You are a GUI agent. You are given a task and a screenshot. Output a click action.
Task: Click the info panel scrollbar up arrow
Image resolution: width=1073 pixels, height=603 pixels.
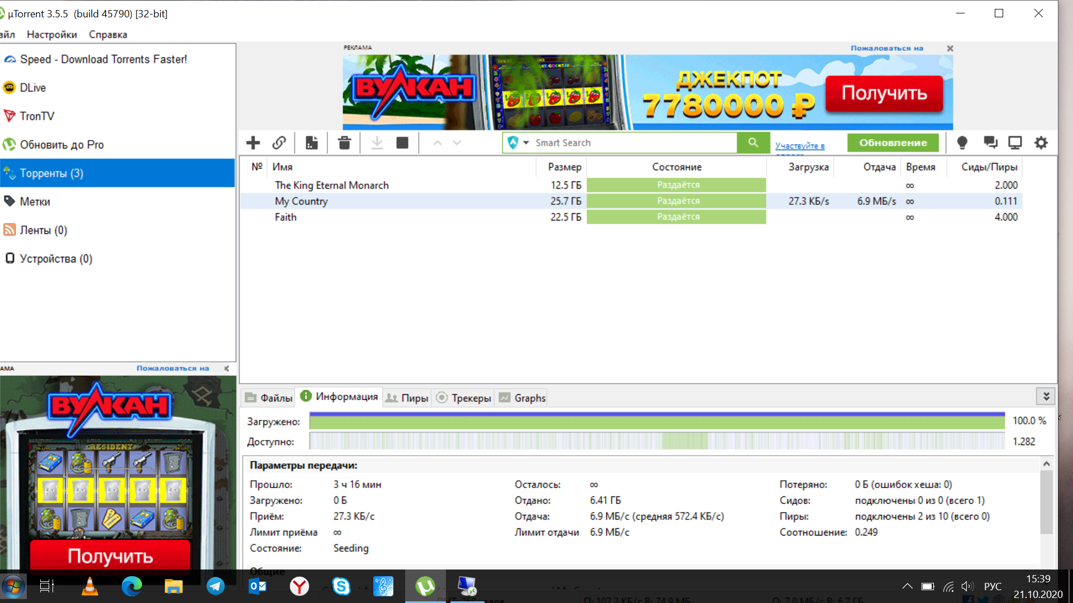click(1046, 464)
